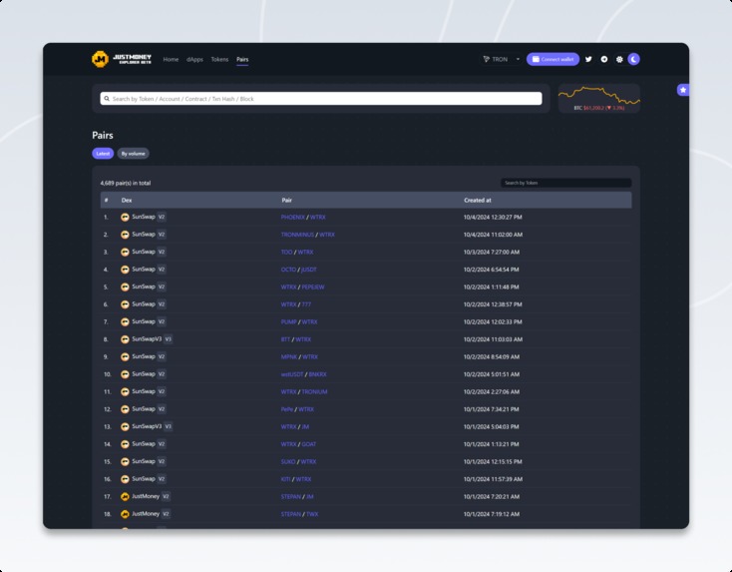Click the '4,689 pair(s) in total' text

(x=126, y=184)
